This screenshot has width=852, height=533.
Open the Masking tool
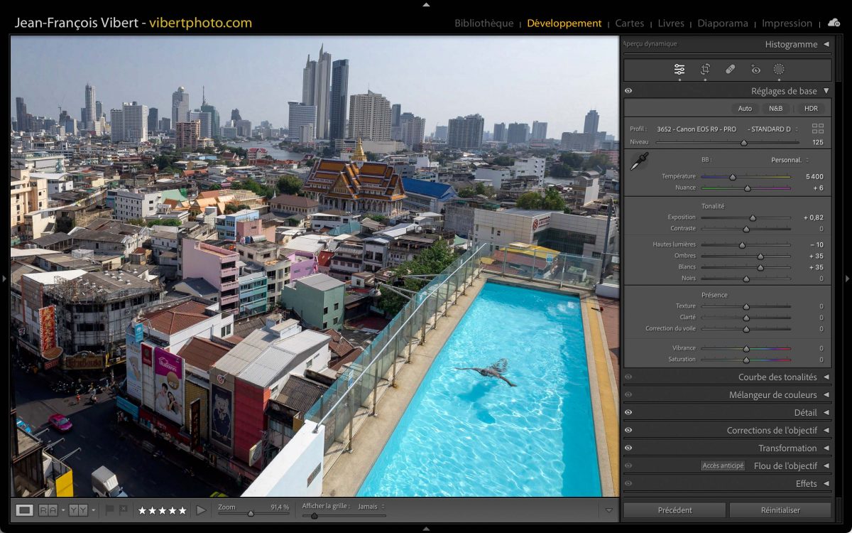coord(779,69)
